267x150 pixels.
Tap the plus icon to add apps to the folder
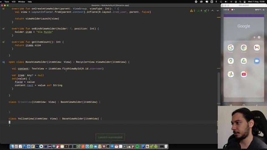254,37
